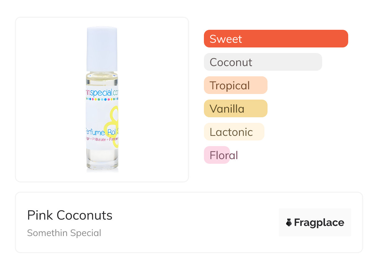
Task: Pick the Vanilla accord bar
Action: point(236,109)
